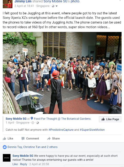The width and height of the screenshot is (124, 167).
Task: Open the #SuperSlowMotion hashtag
Action: (92, 130)
